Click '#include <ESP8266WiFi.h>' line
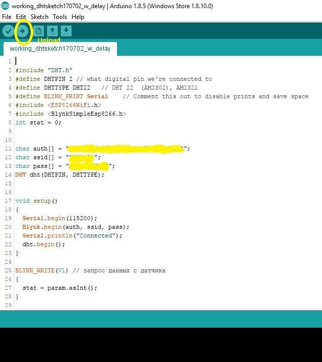Viewport: 322px width, 362px height. click(58, 105)
